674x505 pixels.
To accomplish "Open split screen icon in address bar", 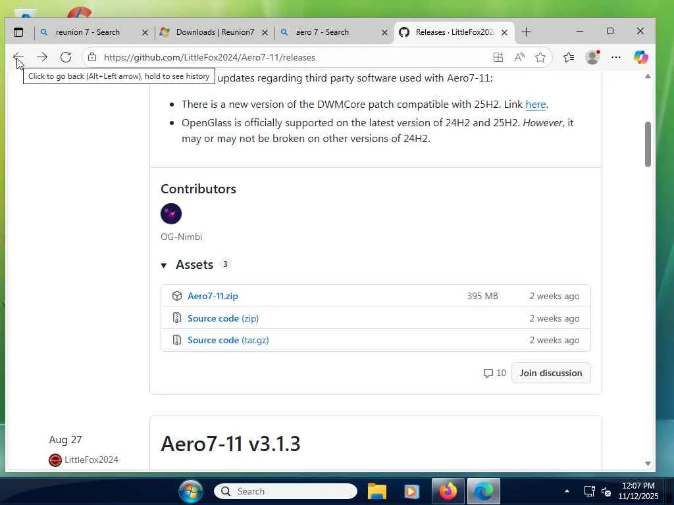I will click(498, 57).
